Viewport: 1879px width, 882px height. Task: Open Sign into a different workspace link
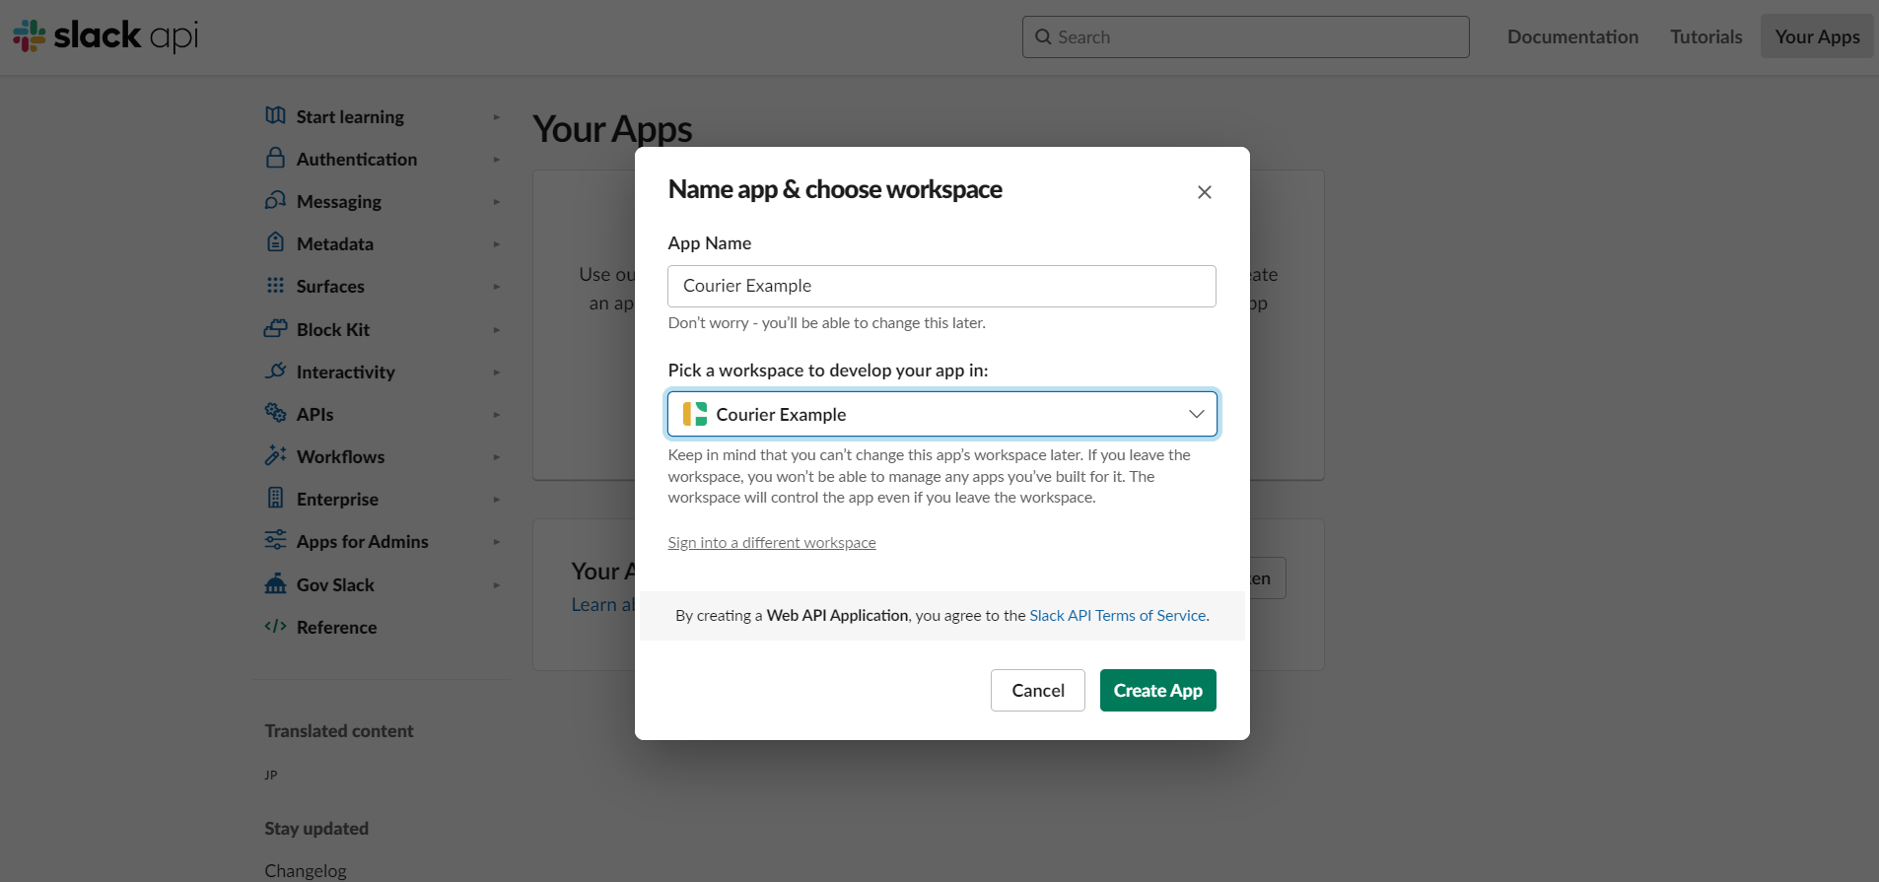click(x=772, y=543)
